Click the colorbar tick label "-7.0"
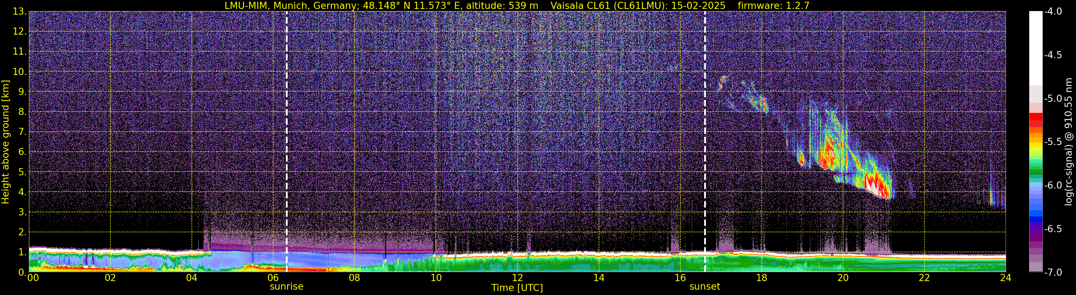Screen dimensions: 1076x295 coord(1053,272)
